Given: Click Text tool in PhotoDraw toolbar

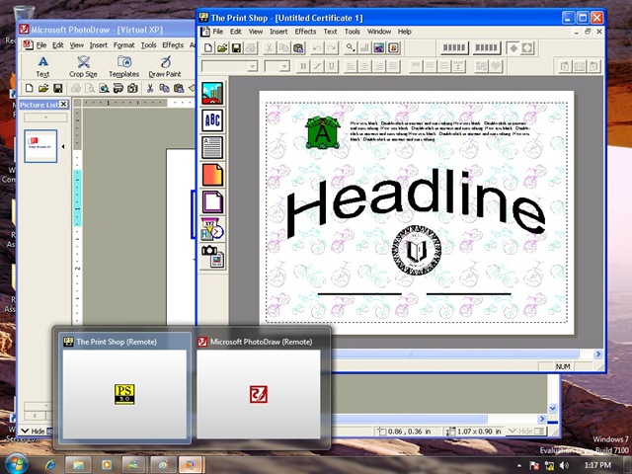Looking at the screenshot, I should [42, 66].
